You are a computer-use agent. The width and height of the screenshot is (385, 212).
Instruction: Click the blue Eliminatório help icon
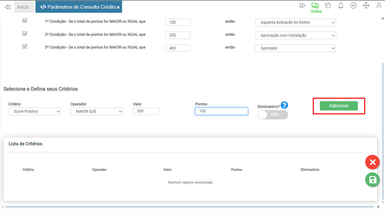285,105
